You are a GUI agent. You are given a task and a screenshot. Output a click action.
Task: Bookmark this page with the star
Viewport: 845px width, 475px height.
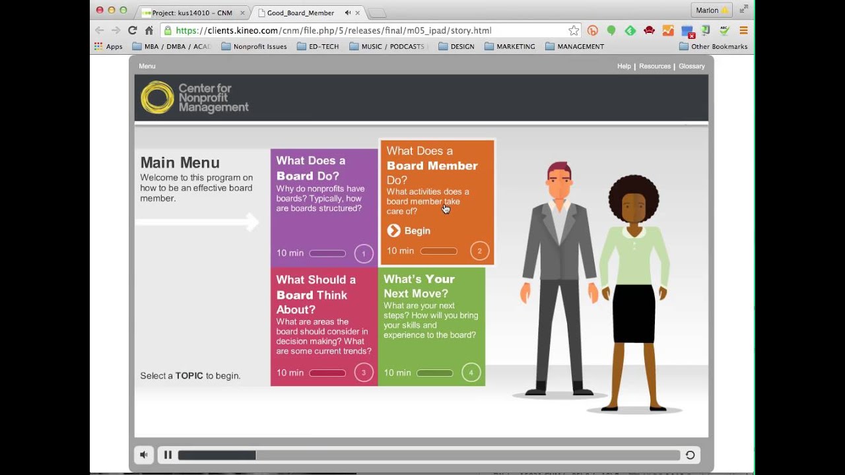(x=574, y=30)
